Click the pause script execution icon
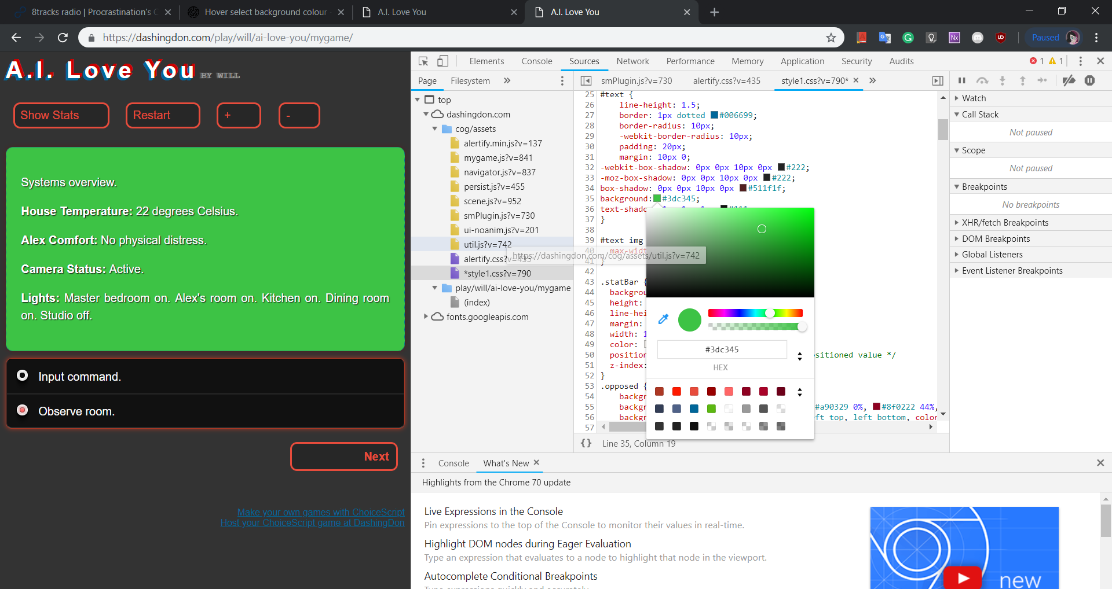 tap(962, 81)
